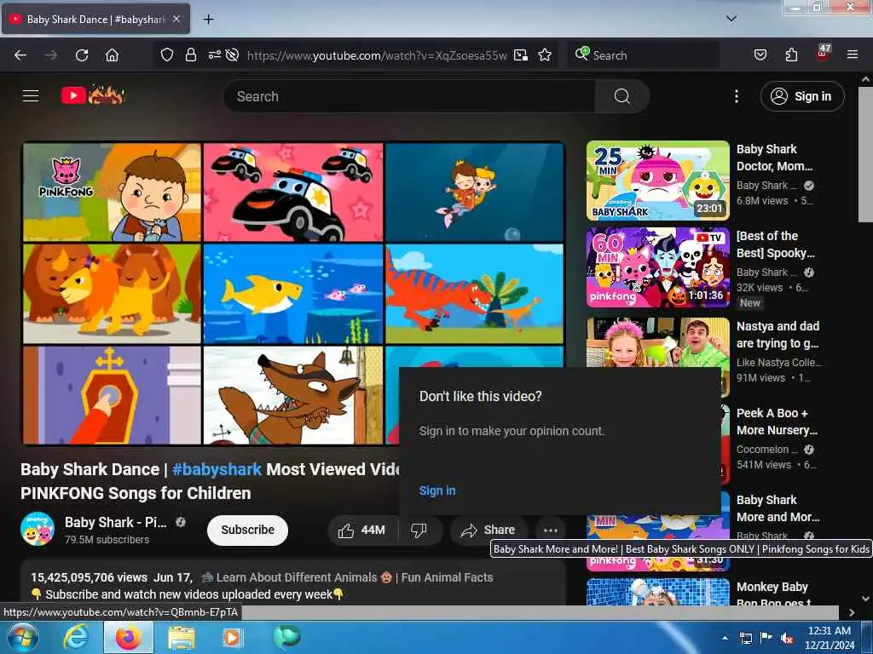This screenshot has width=873, height=654.
Task: Open the Firefox home page button
Action: (112, 54)
